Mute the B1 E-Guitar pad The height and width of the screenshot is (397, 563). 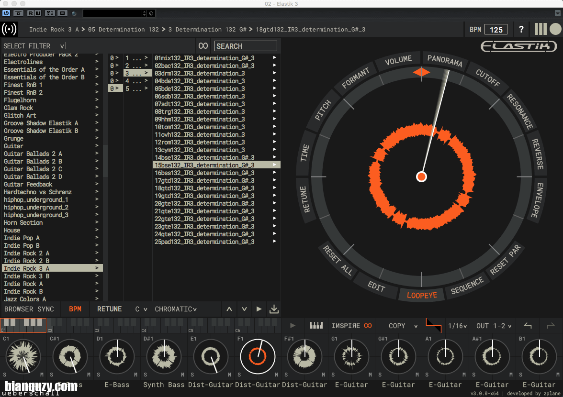pos(558,375)
